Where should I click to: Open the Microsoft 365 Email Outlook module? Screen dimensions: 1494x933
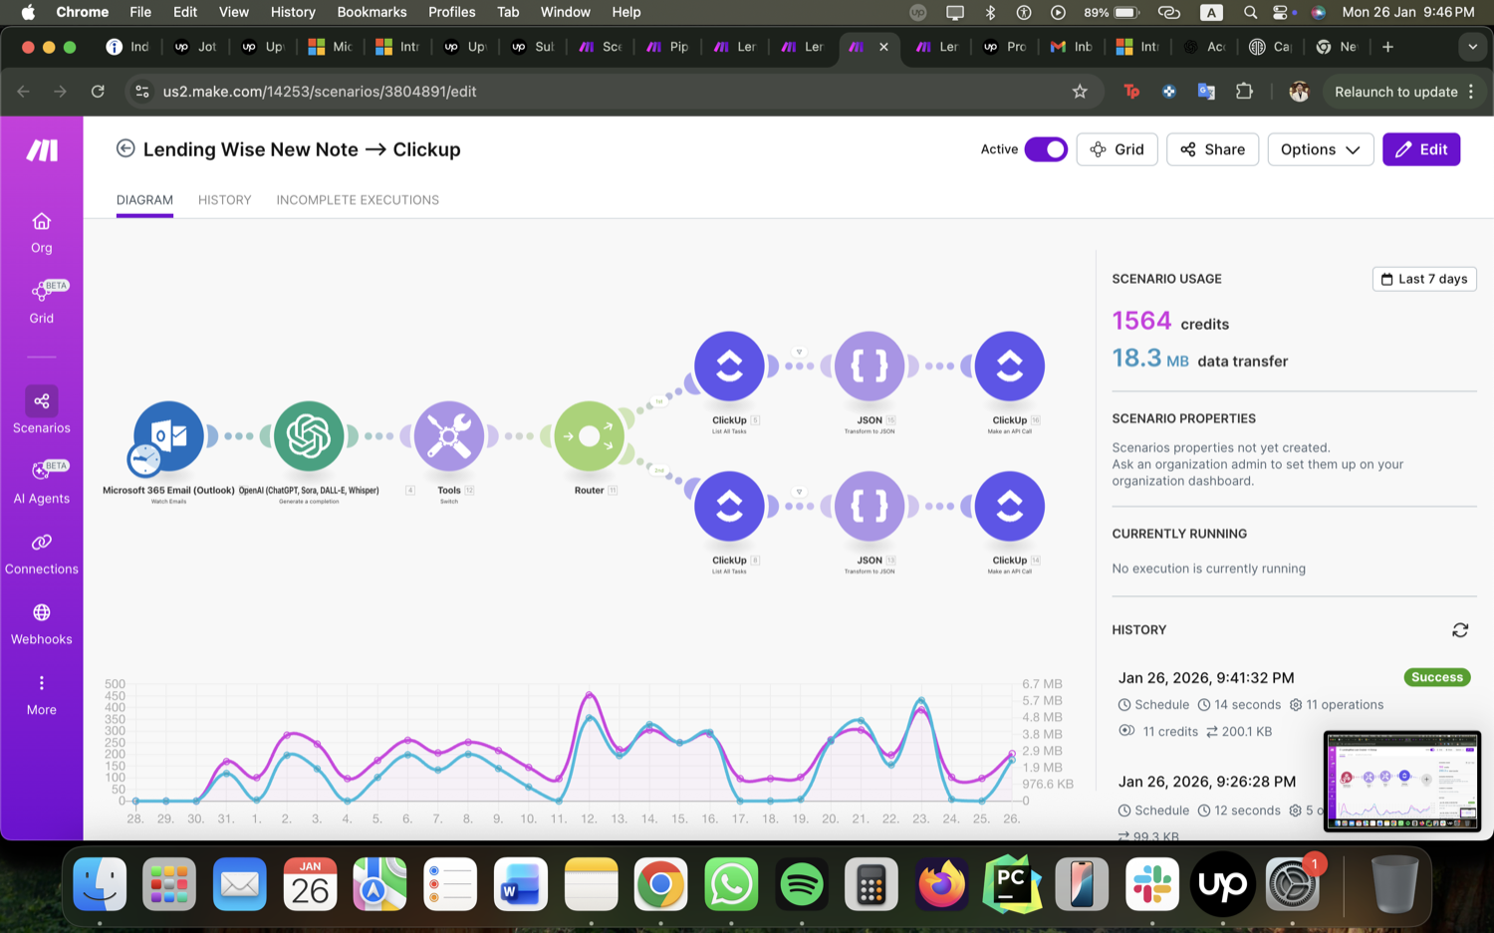tap(168, 436)
